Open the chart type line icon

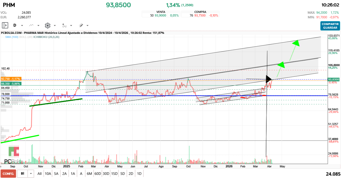31,25
